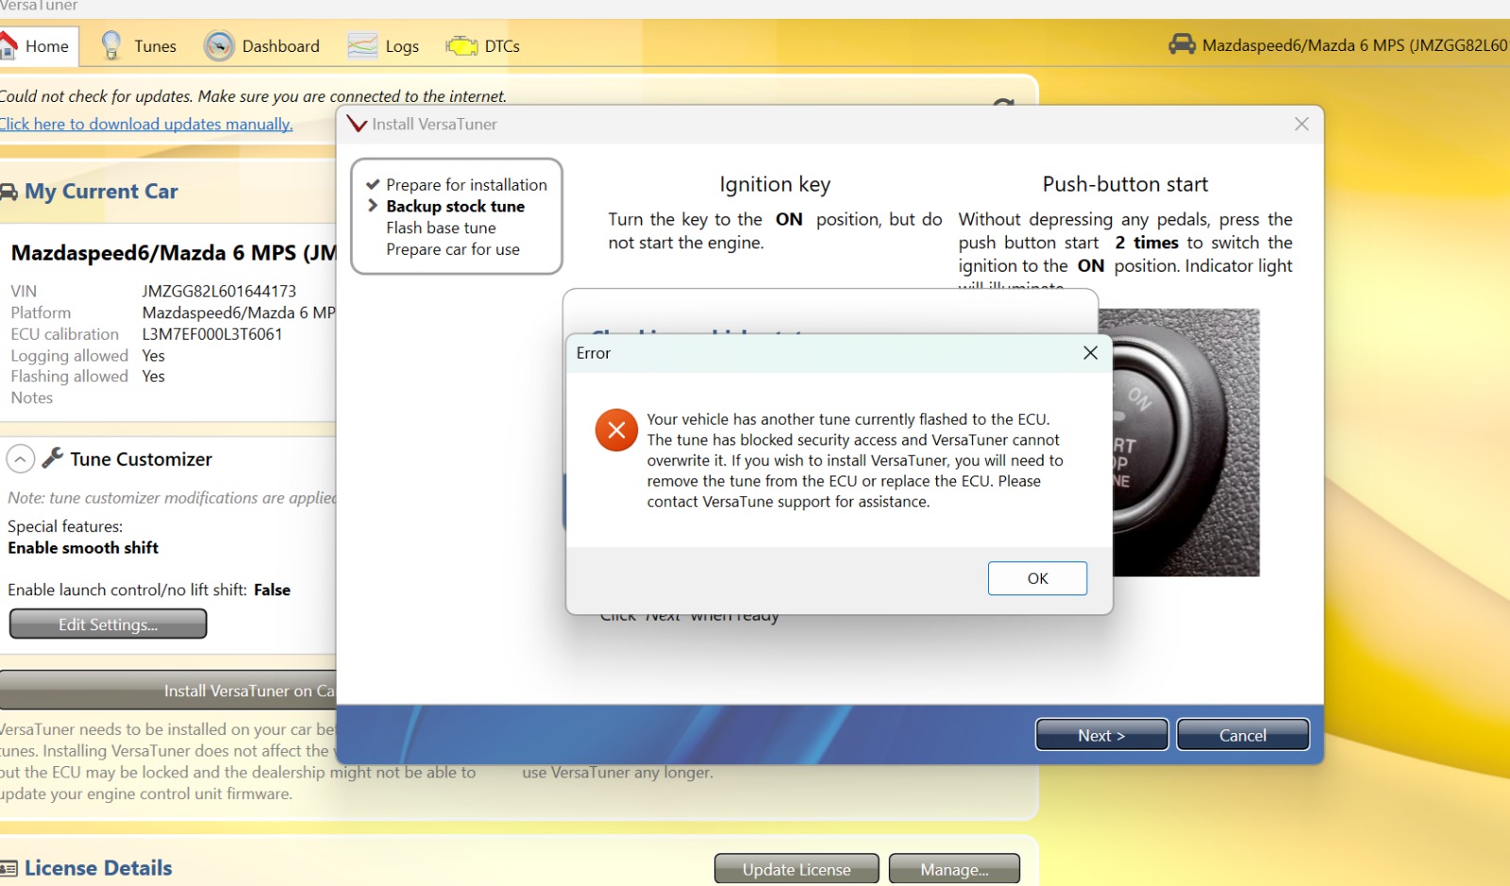Select the Backup stock tune step
The image size is (1510, 886).
click(x=455, y=206)
